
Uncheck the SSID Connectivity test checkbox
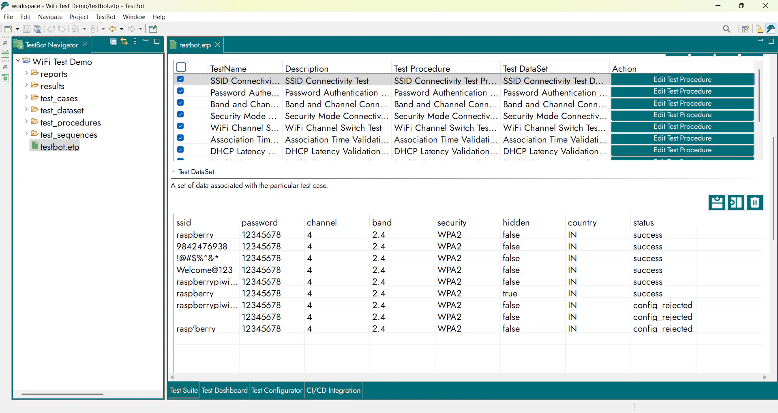point(180,79)
